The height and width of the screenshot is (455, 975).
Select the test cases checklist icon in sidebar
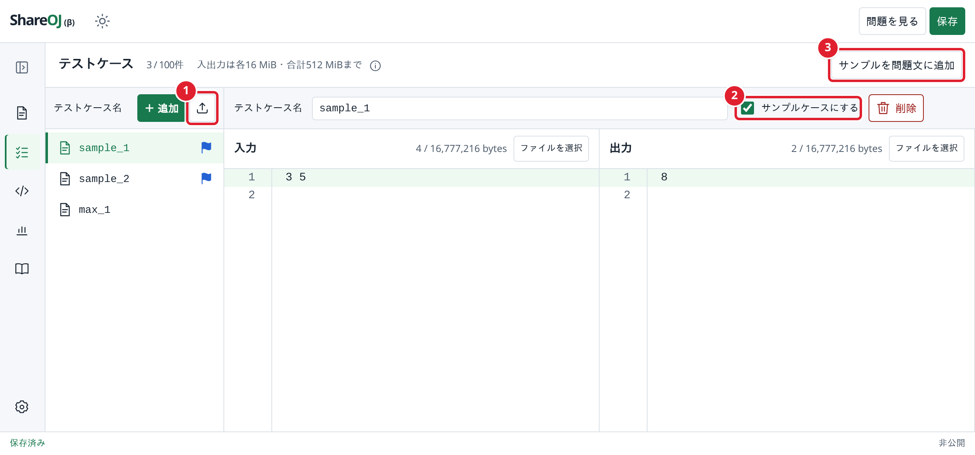coord(22,152)
